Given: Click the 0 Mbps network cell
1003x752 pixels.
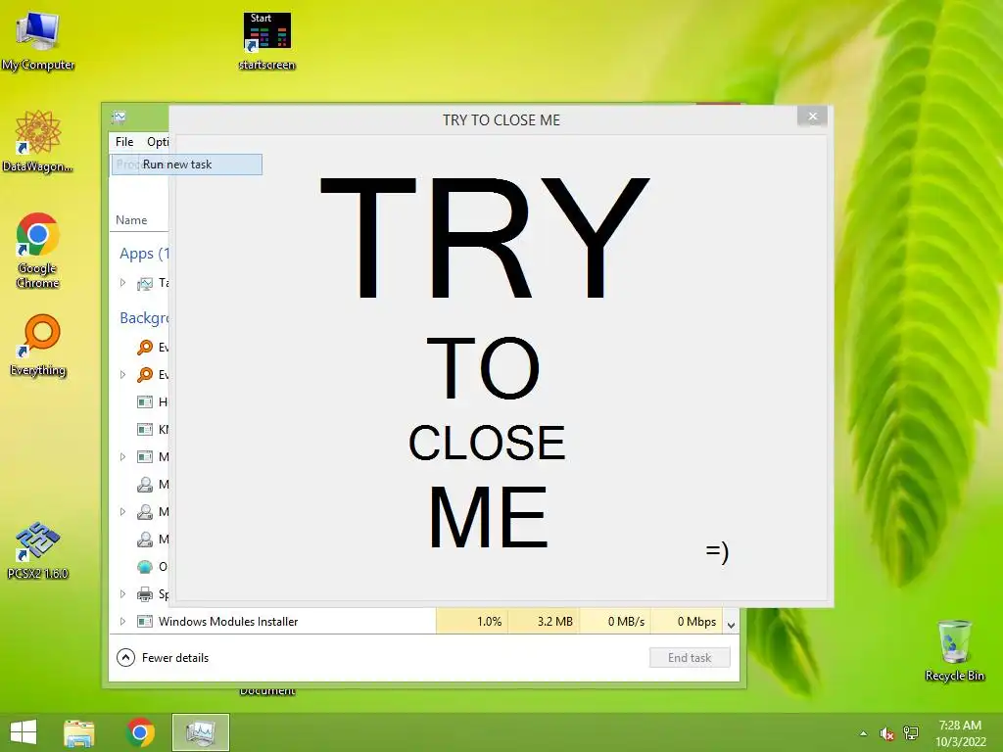Looking at the screenshot, I should pyautogui.click(x=687, y=621).
